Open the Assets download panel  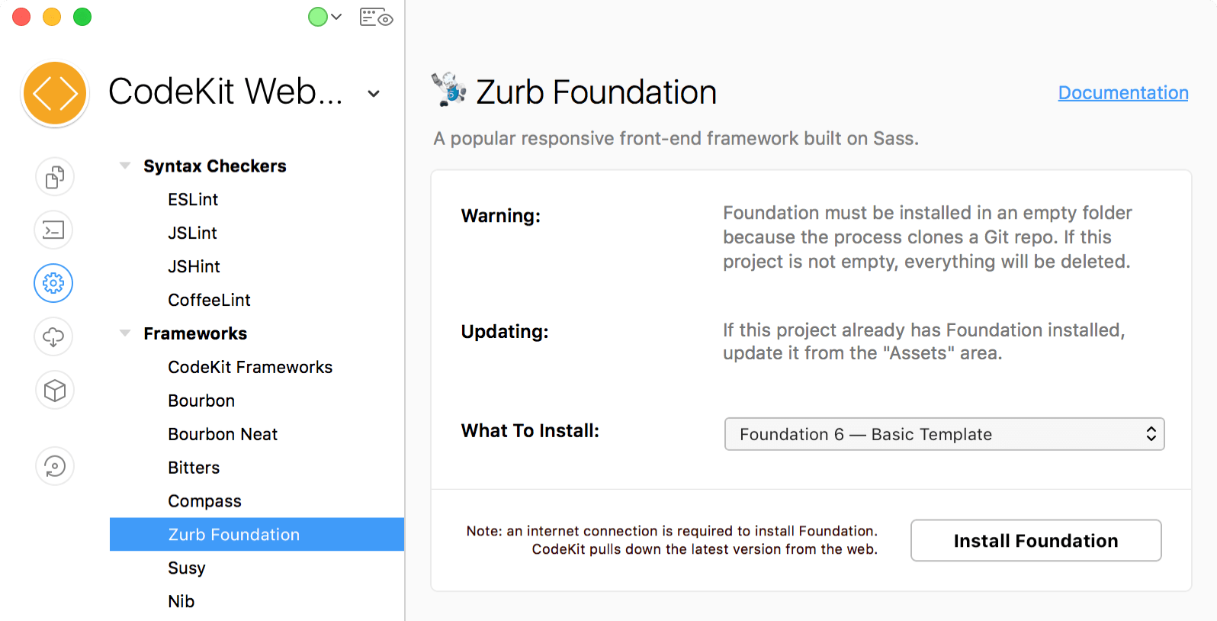(53, 336)
